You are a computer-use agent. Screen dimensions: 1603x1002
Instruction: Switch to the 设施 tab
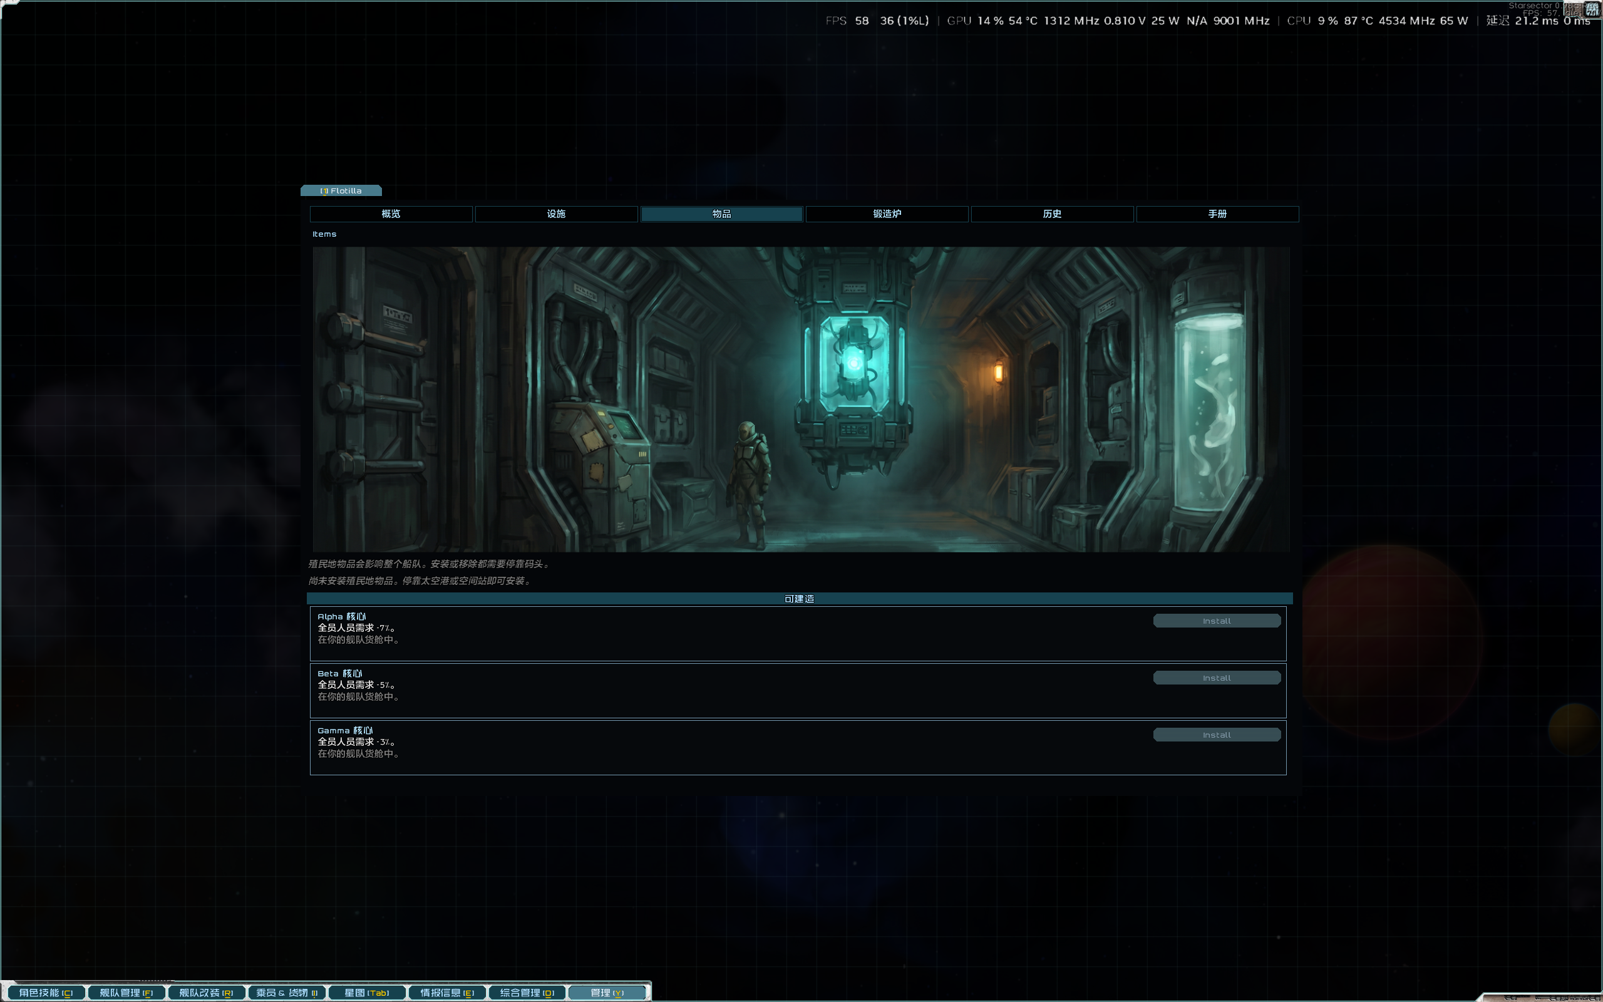pos(556,214)
